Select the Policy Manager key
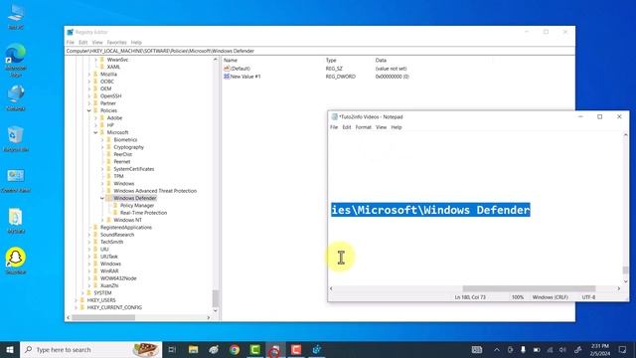Image resolution: width=636 pixels, height=358 pixels. tap(137, 206)
